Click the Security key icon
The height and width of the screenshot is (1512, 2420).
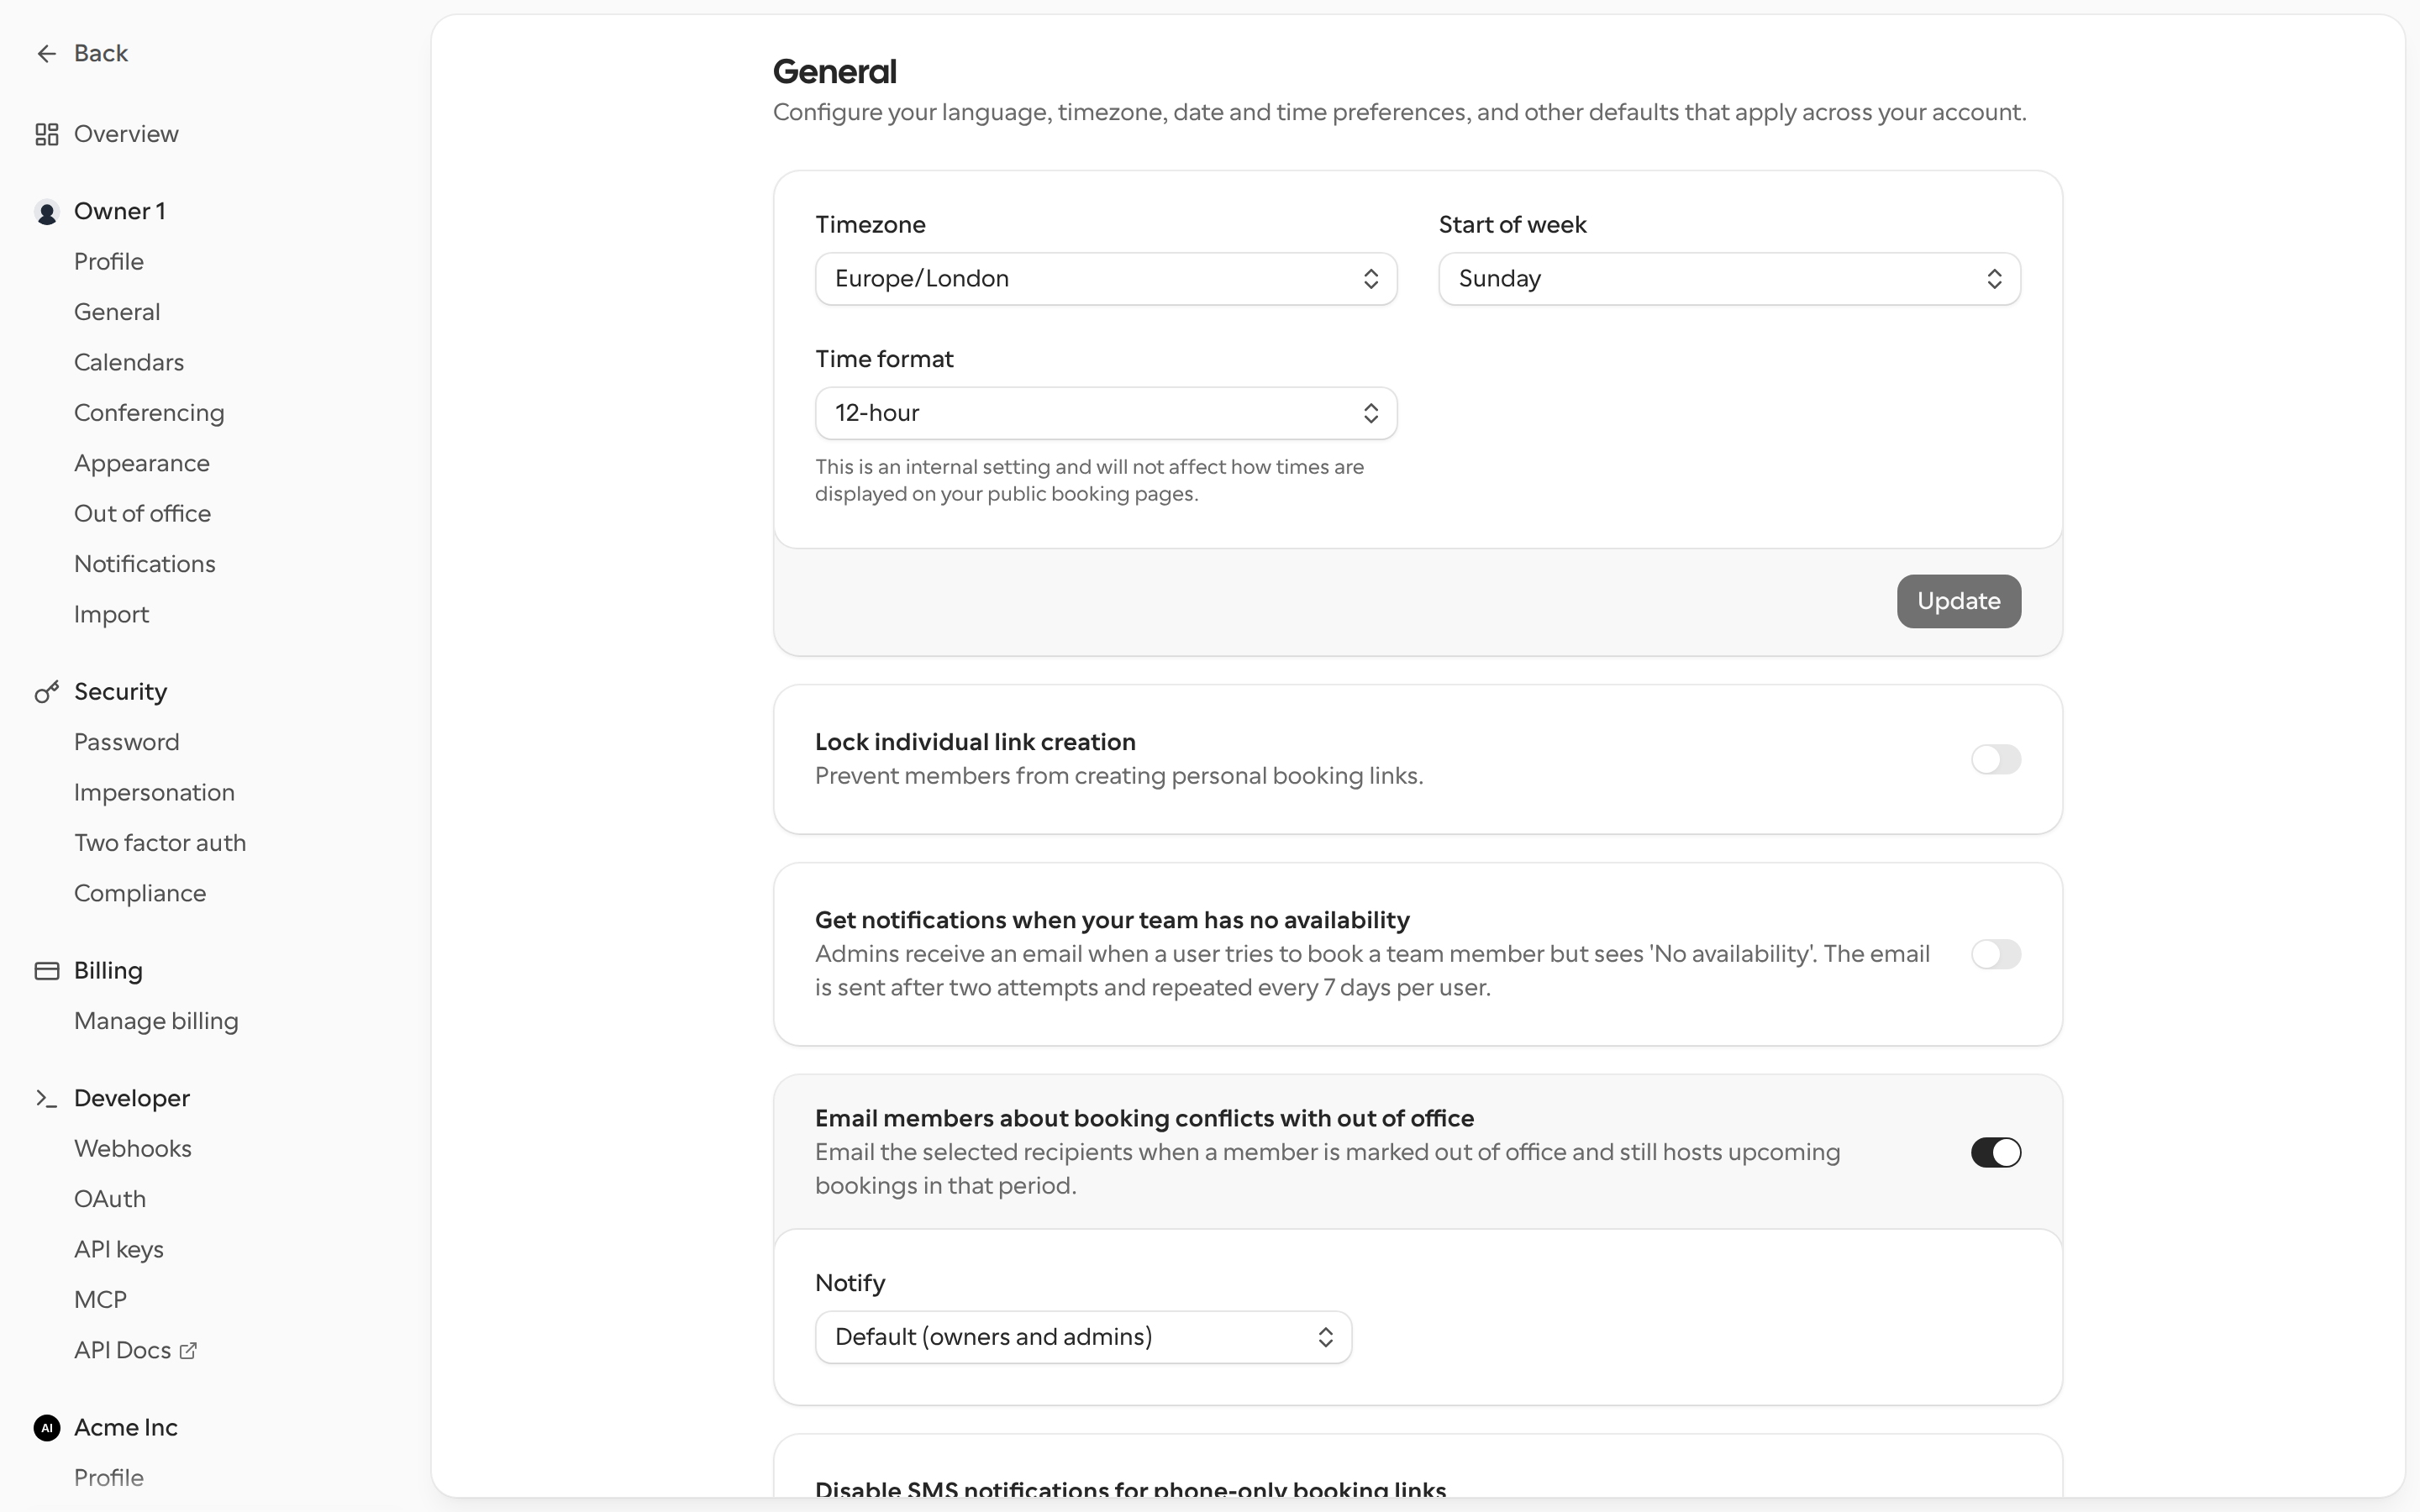[46, 692]
